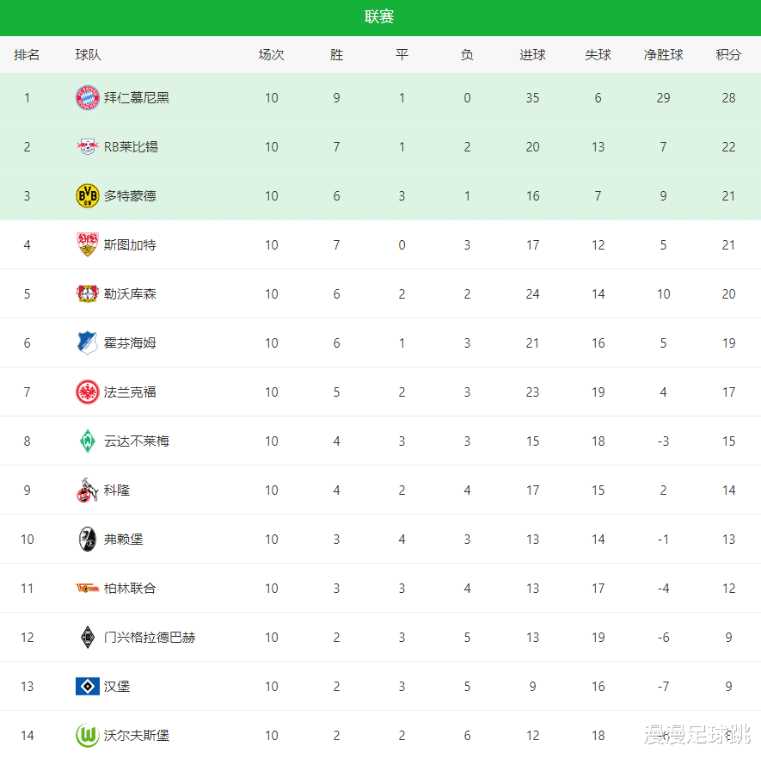Click the Union Berlin team logo
Image resolution: width=761 pixels, height=759 pixels.
pos(88,589)
